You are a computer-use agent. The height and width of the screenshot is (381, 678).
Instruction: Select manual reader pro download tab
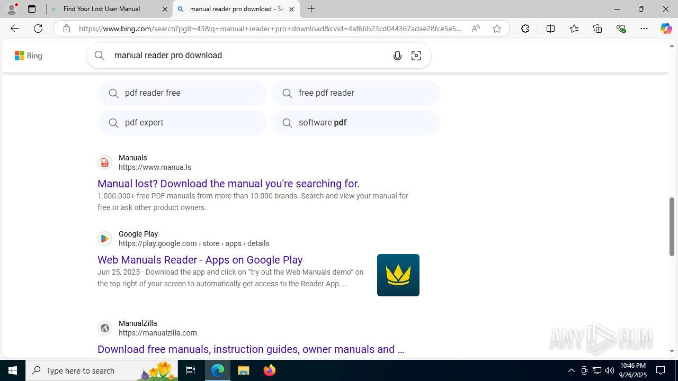click(x=236, y=9)
